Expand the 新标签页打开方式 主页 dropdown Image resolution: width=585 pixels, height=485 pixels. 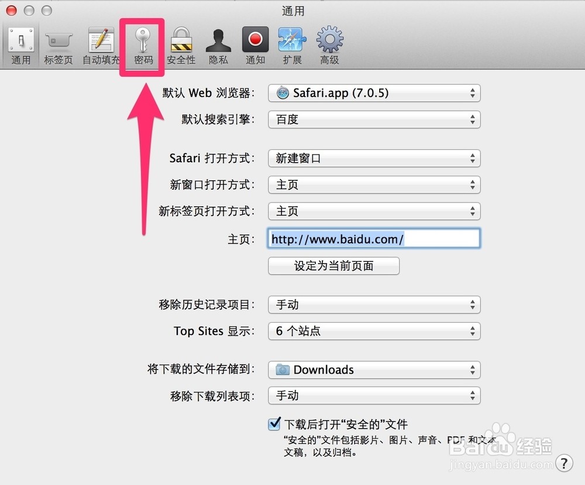[374, 211]
